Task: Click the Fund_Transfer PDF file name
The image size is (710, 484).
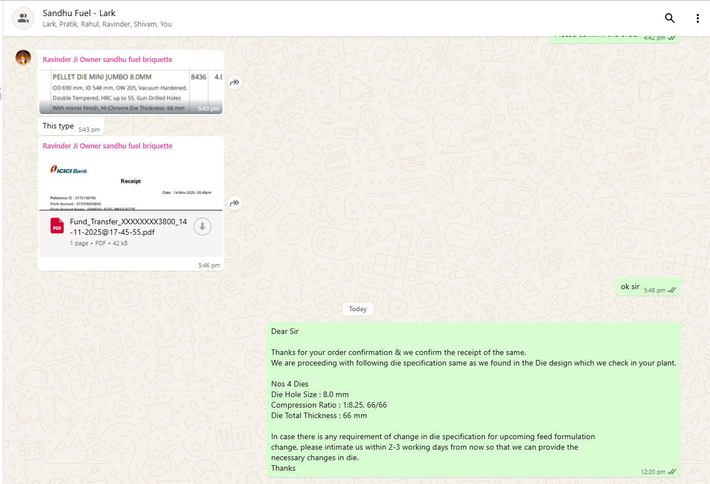Action: pos(128,227)
